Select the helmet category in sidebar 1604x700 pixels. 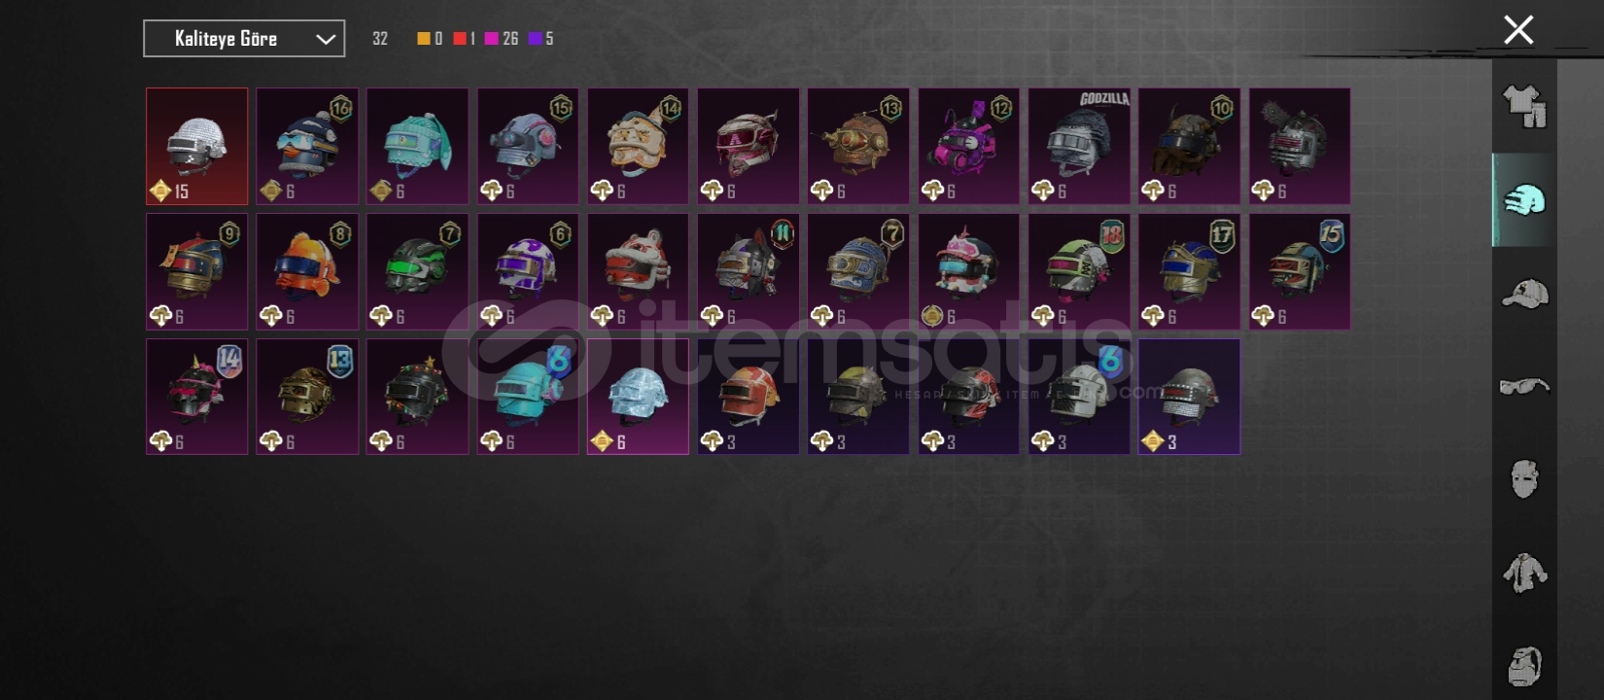(x=1524, y=200)
